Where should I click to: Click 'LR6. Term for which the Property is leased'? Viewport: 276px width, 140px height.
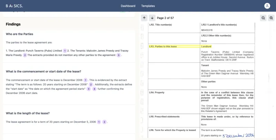click(172, 130)
